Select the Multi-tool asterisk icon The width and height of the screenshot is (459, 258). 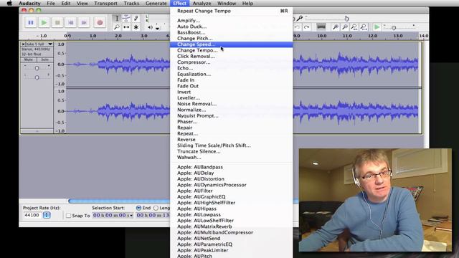(136, 27)
